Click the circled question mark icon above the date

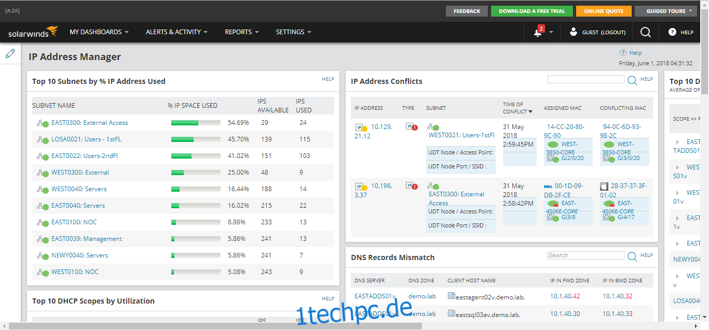(x=623, y=53)
